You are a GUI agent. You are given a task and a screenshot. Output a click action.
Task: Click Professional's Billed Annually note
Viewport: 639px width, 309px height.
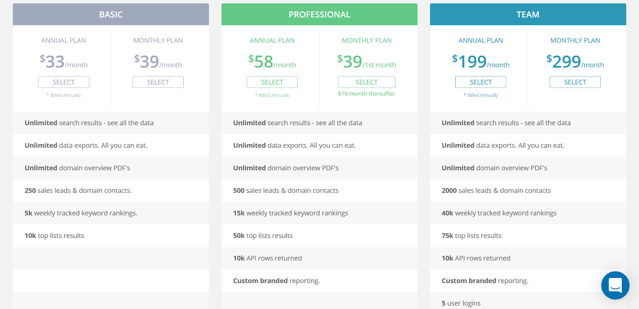pyautogui.click(x=272, y=95)
